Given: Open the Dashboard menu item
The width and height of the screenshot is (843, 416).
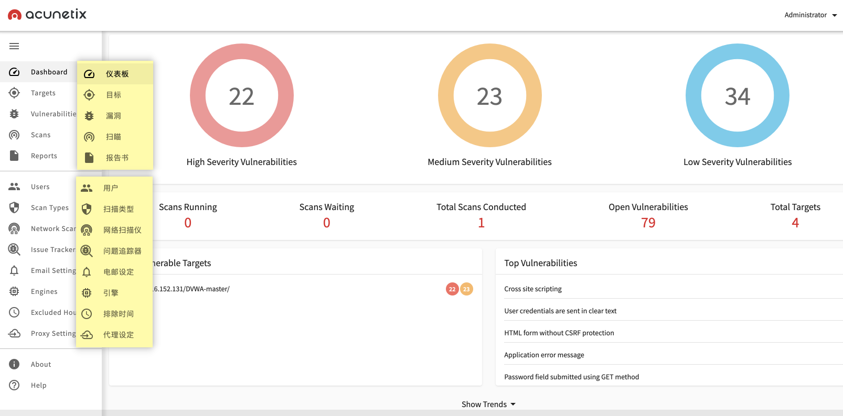Looking at the screenshot, I should (48, 72).
